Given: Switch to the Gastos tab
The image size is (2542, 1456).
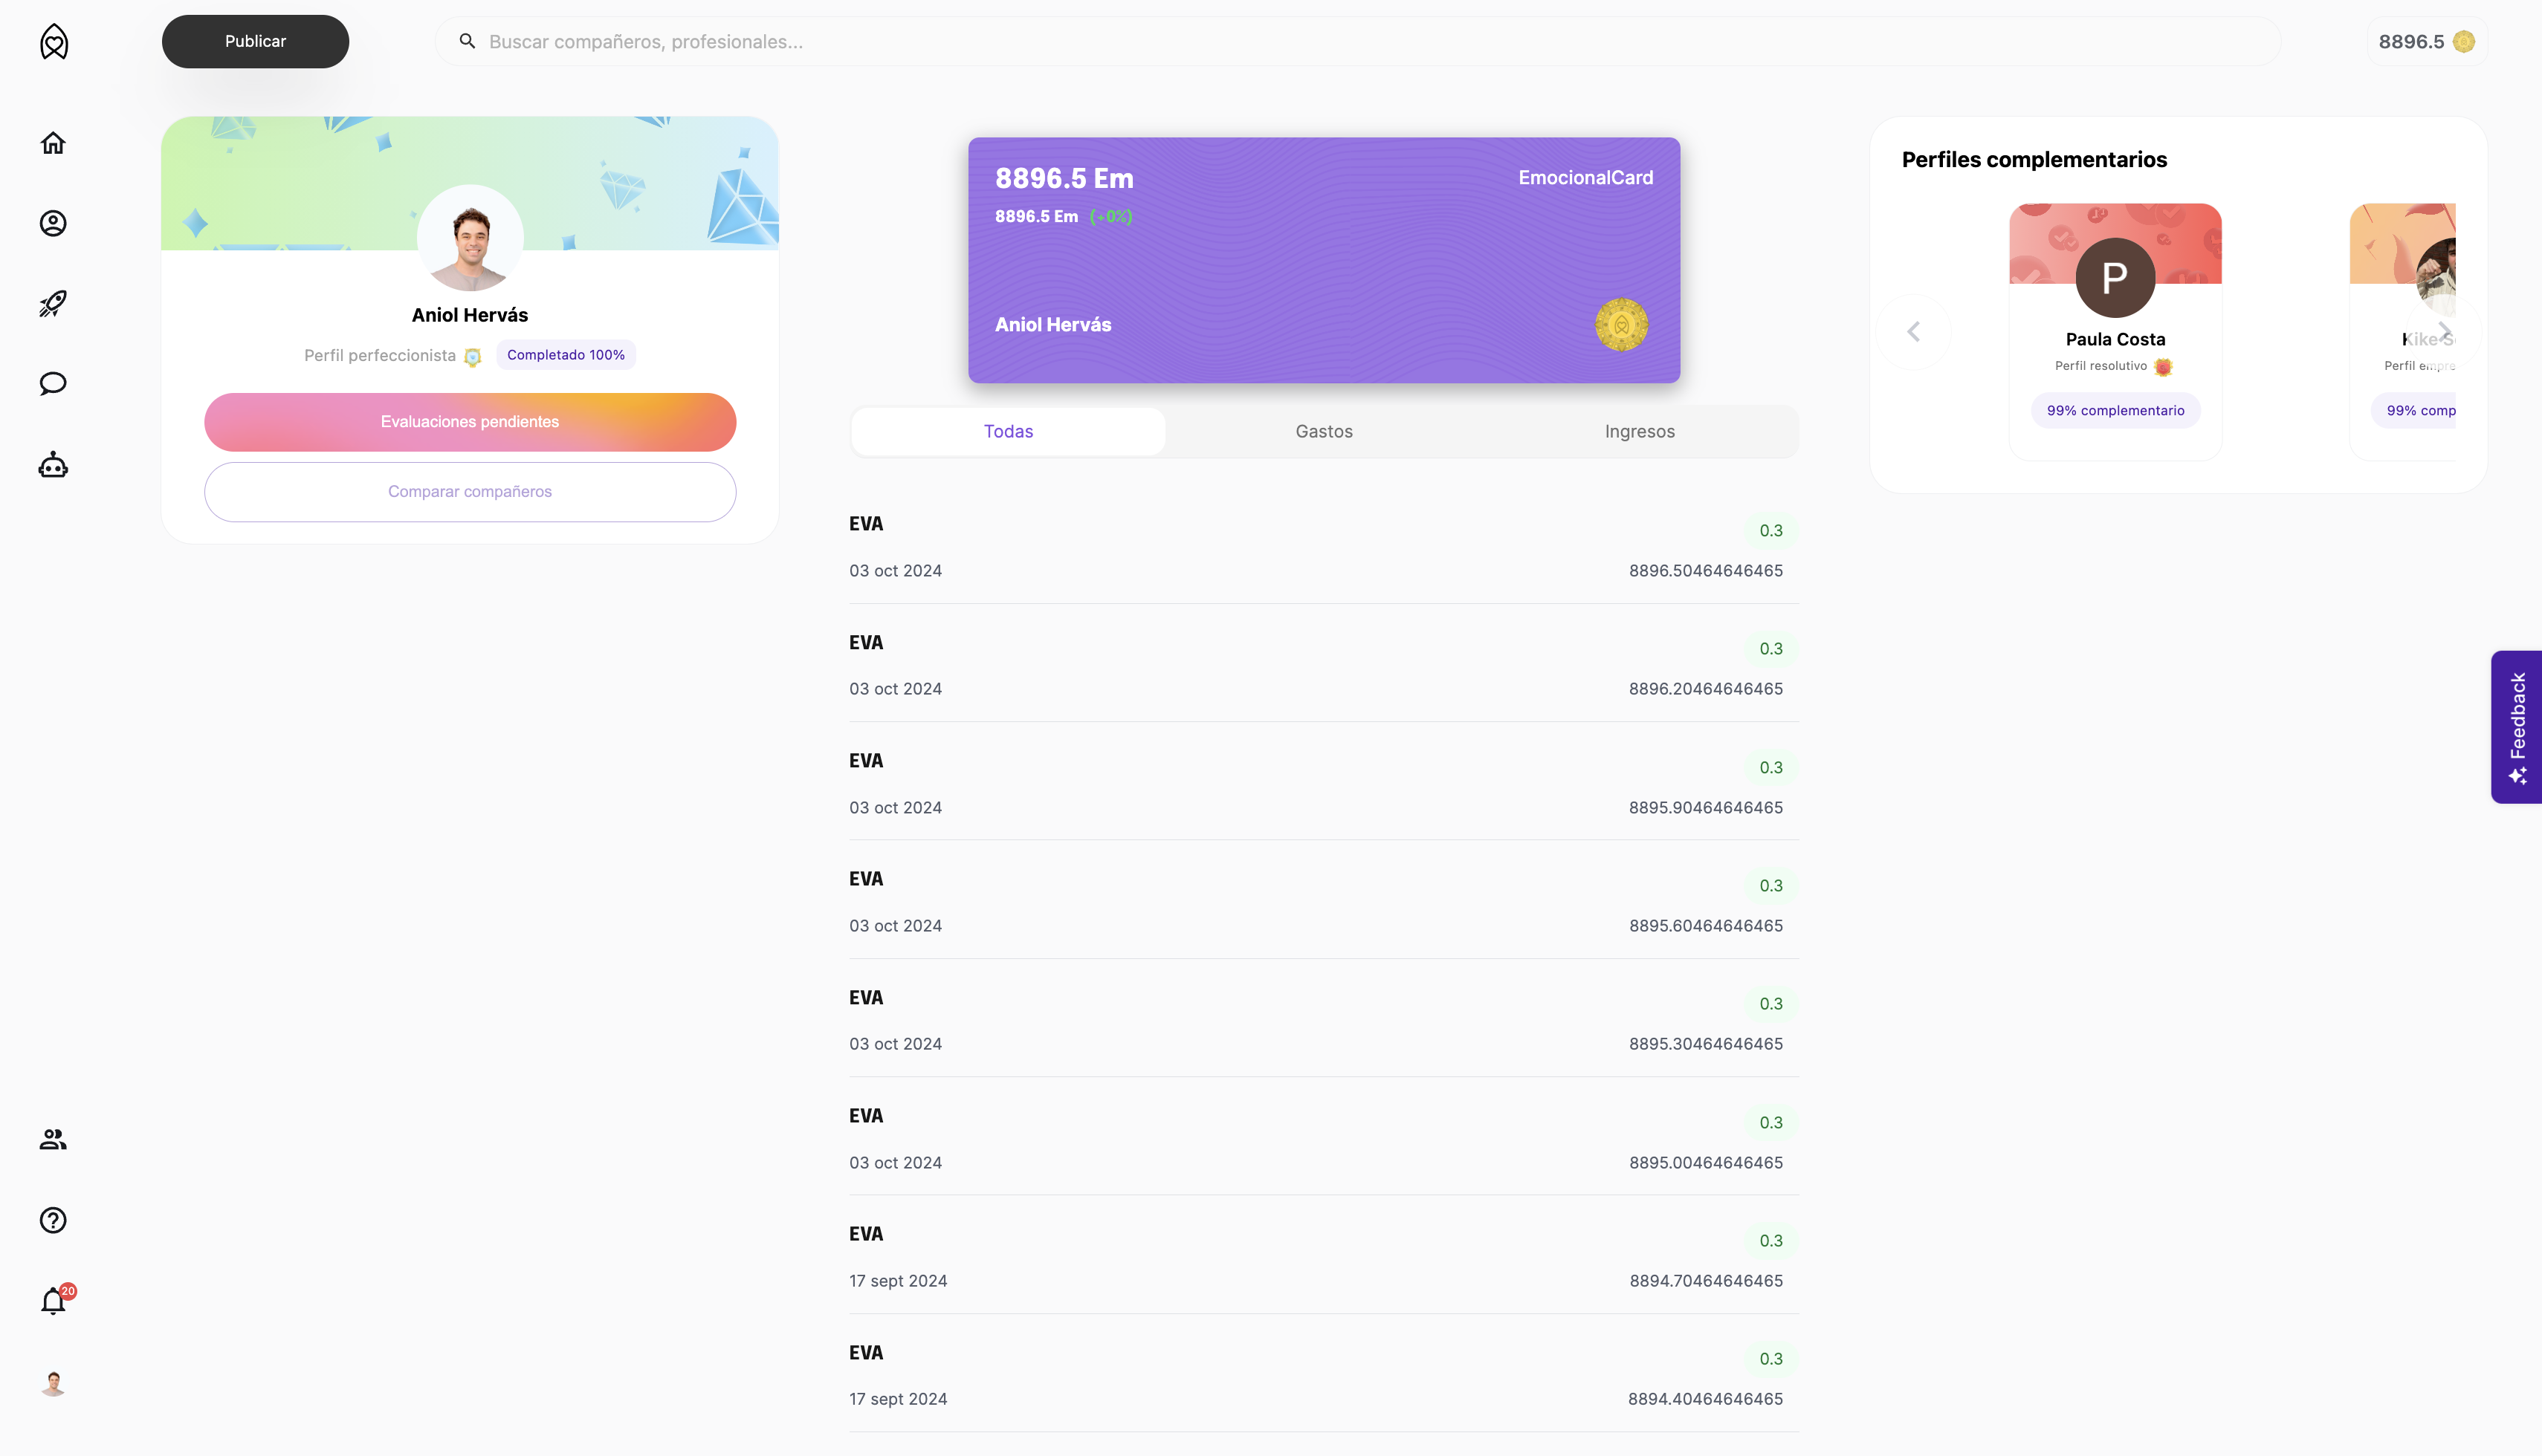Looking at the screenshot, I should coord(1324,432).
